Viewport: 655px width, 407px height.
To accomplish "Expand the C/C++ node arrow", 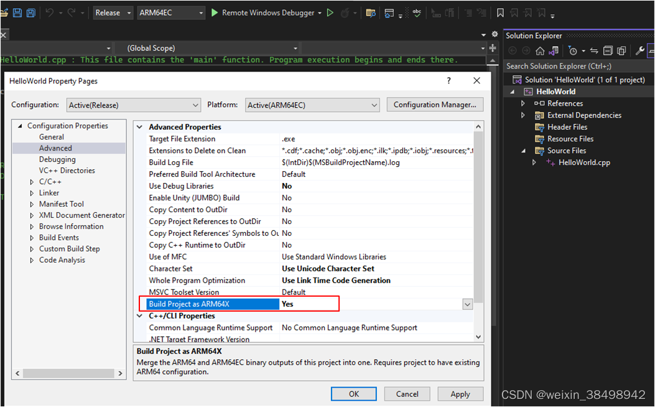I will click(x=32, y=182).
